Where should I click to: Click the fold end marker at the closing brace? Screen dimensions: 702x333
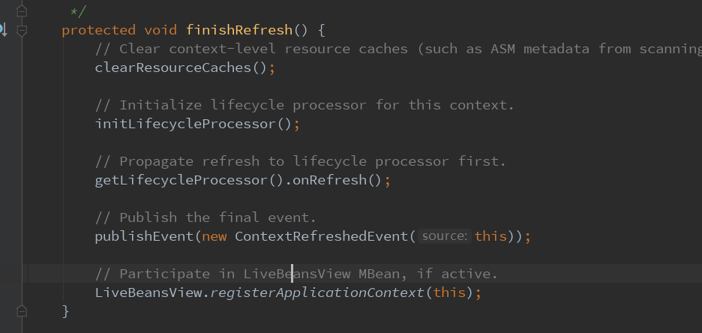click(21, 310)
